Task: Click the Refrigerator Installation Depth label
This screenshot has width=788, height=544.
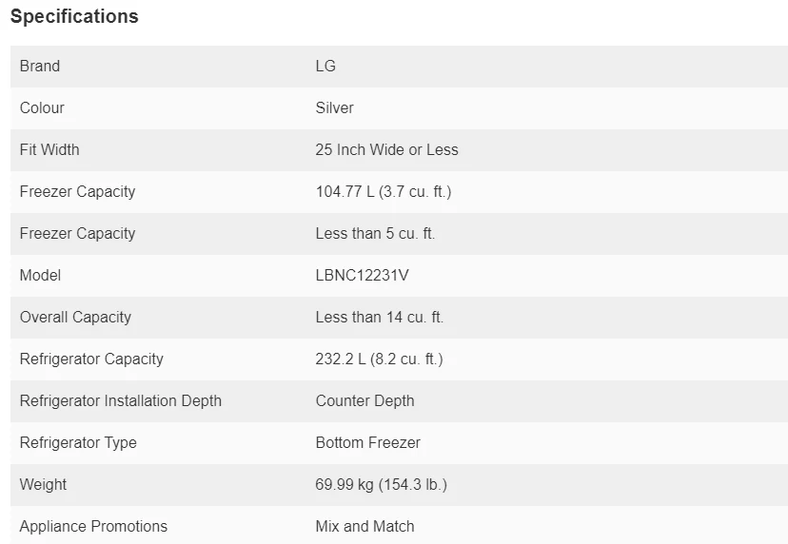Action: [x=120, y=401]
